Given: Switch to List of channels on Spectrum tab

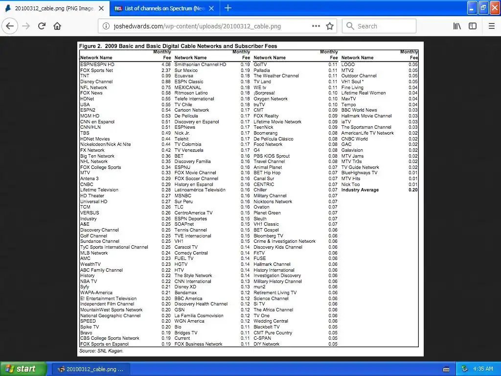Looking at the screenshot, I should pos(164,8).
